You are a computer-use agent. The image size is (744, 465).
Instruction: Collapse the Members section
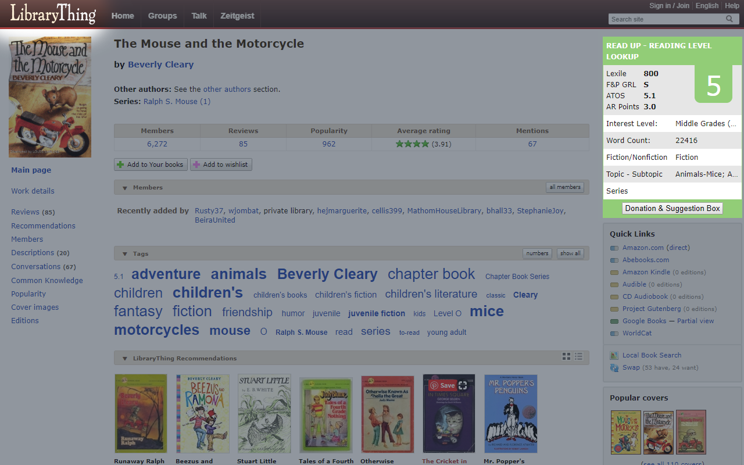[124, 188]
